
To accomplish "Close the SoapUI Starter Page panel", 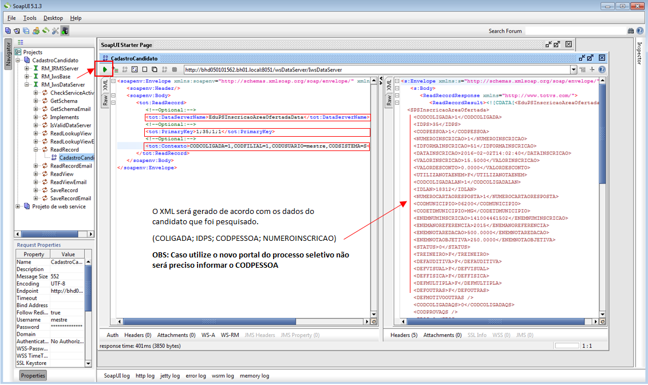I will point(568,44).
